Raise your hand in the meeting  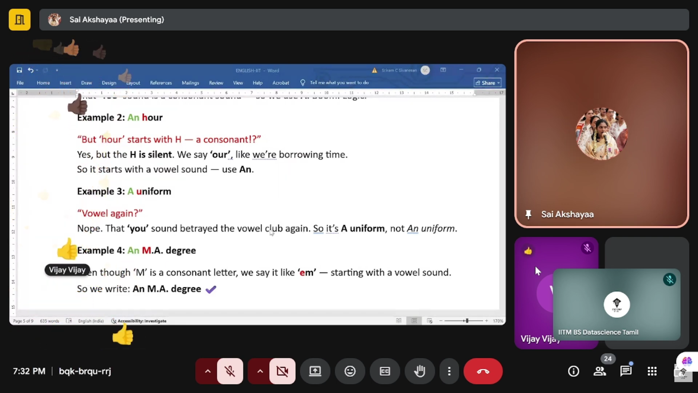(x=420, y=371)
